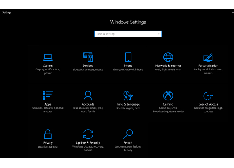Open the Search magnifier category icon

click(x=128, y=134)
